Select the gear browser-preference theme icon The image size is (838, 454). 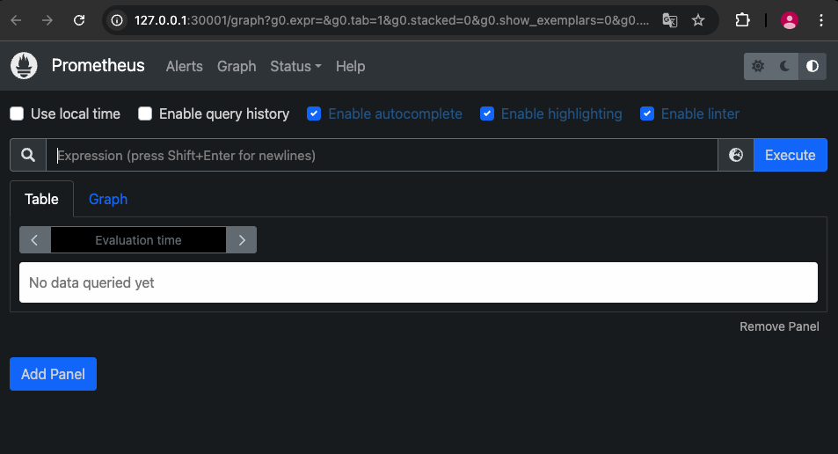pyautogui.click(x=758, y=66)
